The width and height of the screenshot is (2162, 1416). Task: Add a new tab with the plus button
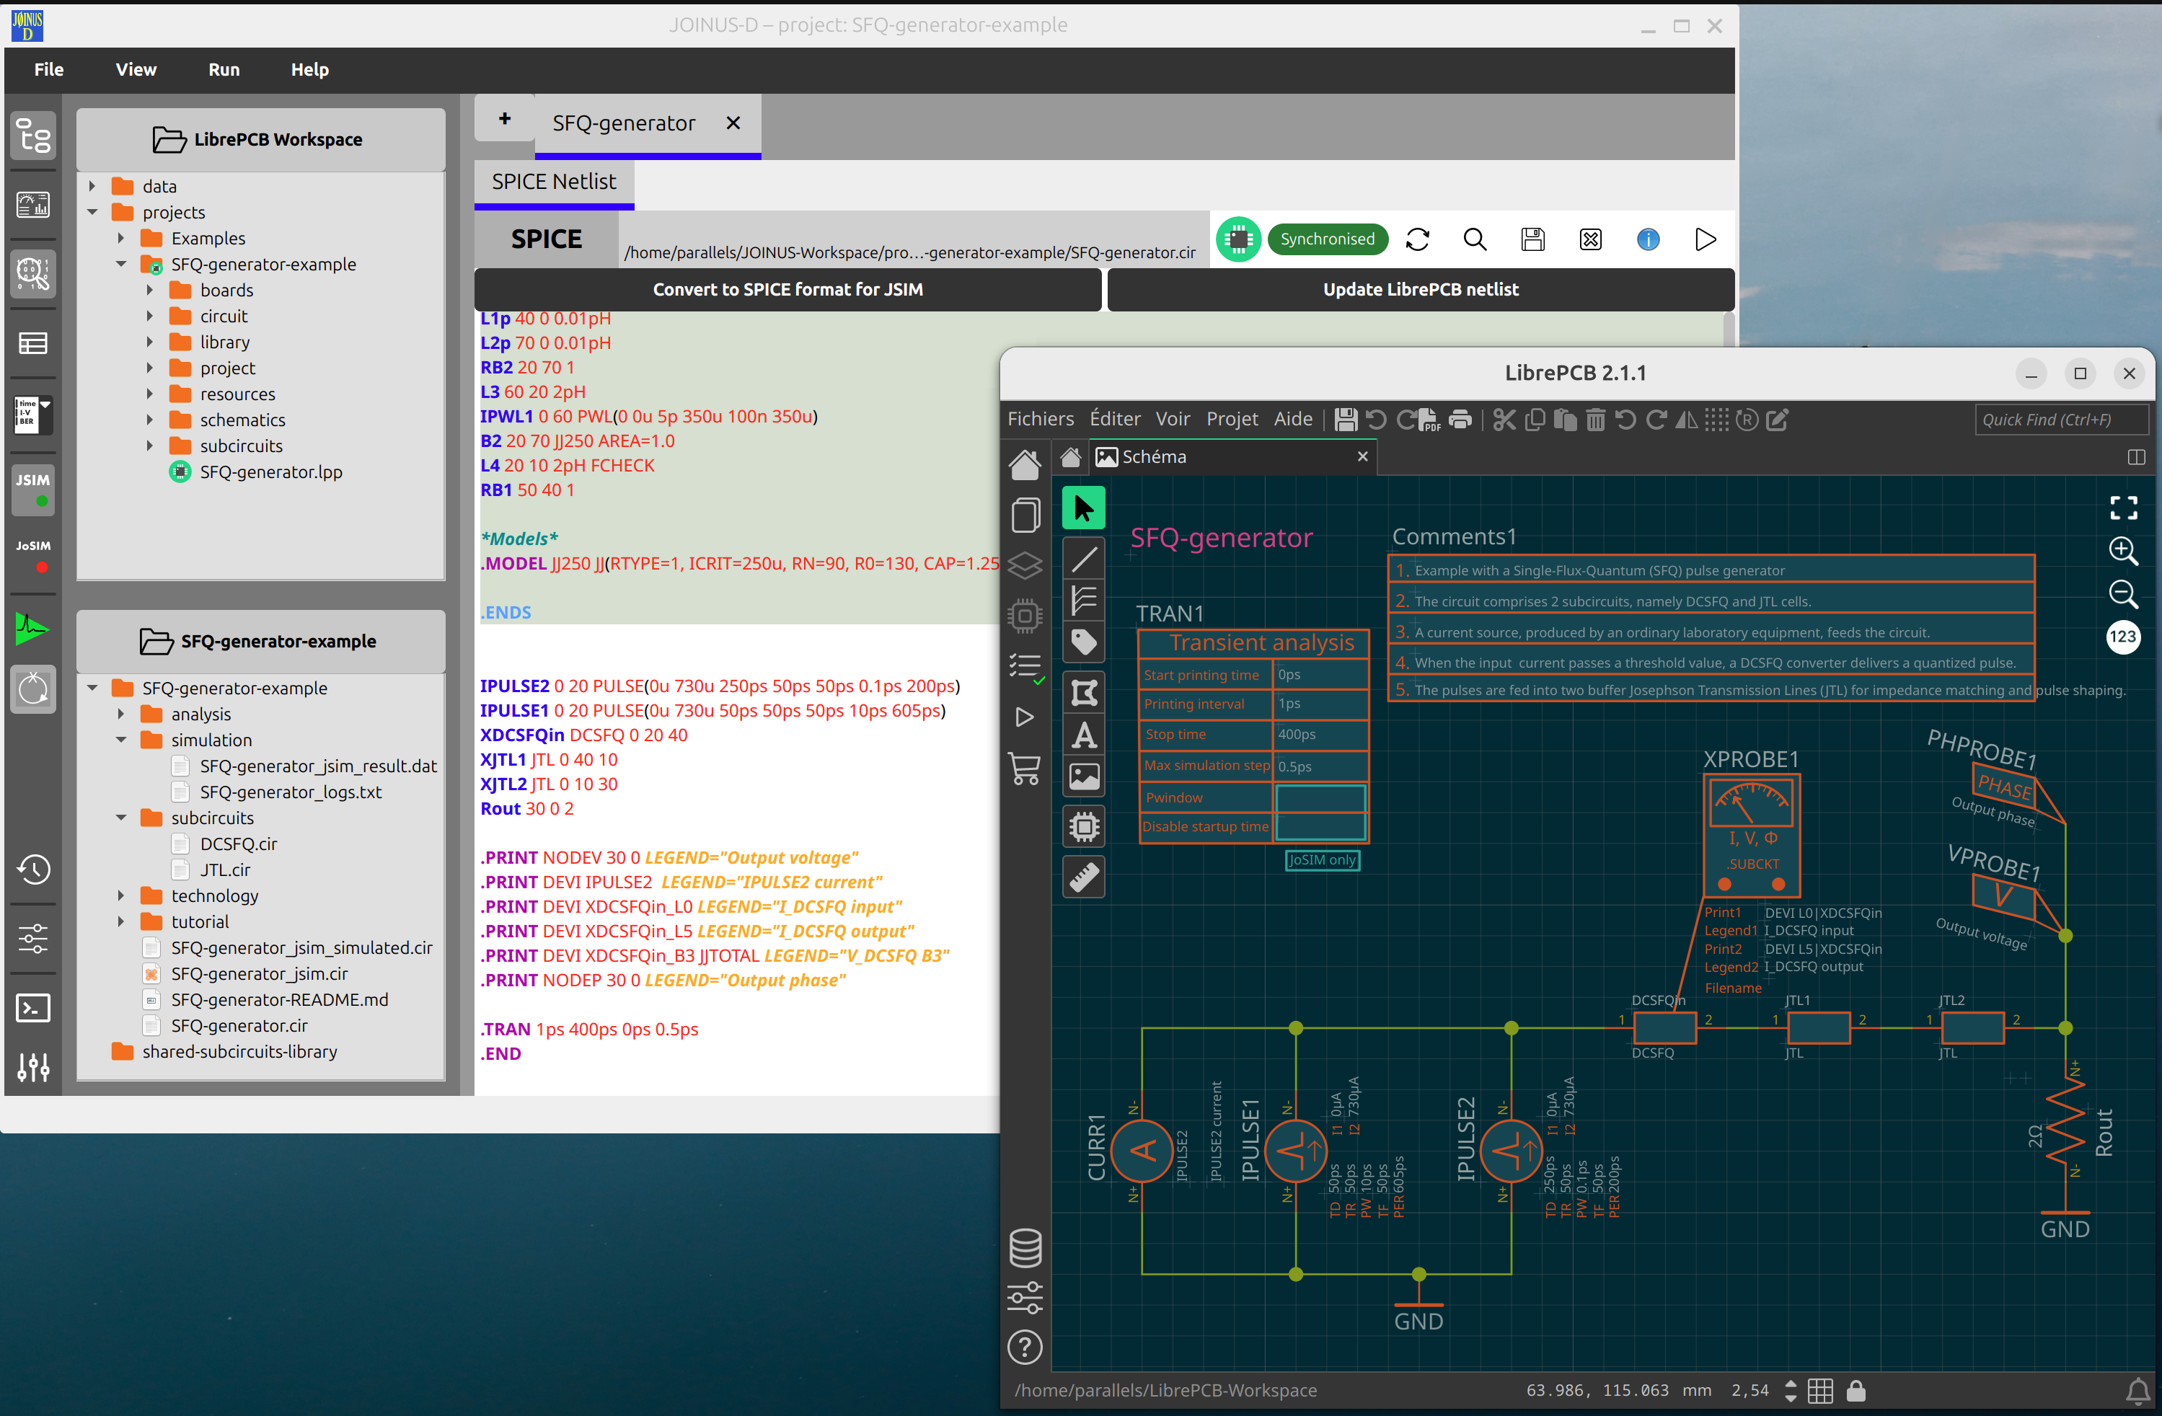(x=504, y=119)
